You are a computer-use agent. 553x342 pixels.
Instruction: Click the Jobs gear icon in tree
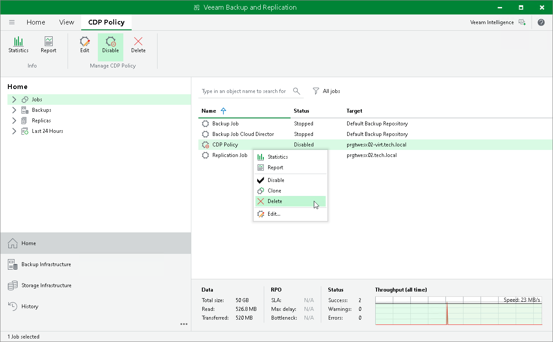point(25,100)
